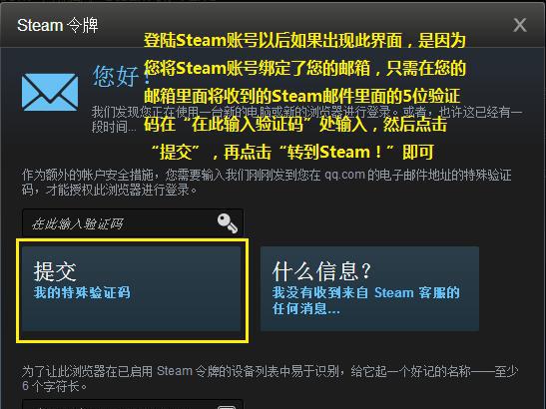Focus the device name field at bottom
The height and width of the screenshot is (409, 546).
point(133,404)
